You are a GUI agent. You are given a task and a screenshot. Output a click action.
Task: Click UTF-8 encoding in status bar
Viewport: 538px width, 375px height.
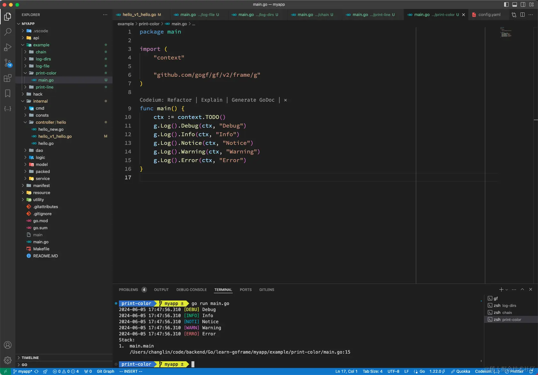pyautogui.click(x=393, y=371)
